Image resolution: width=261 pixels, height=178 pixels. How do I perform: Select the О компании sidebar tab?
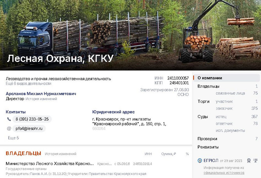(x=227, y=78)
